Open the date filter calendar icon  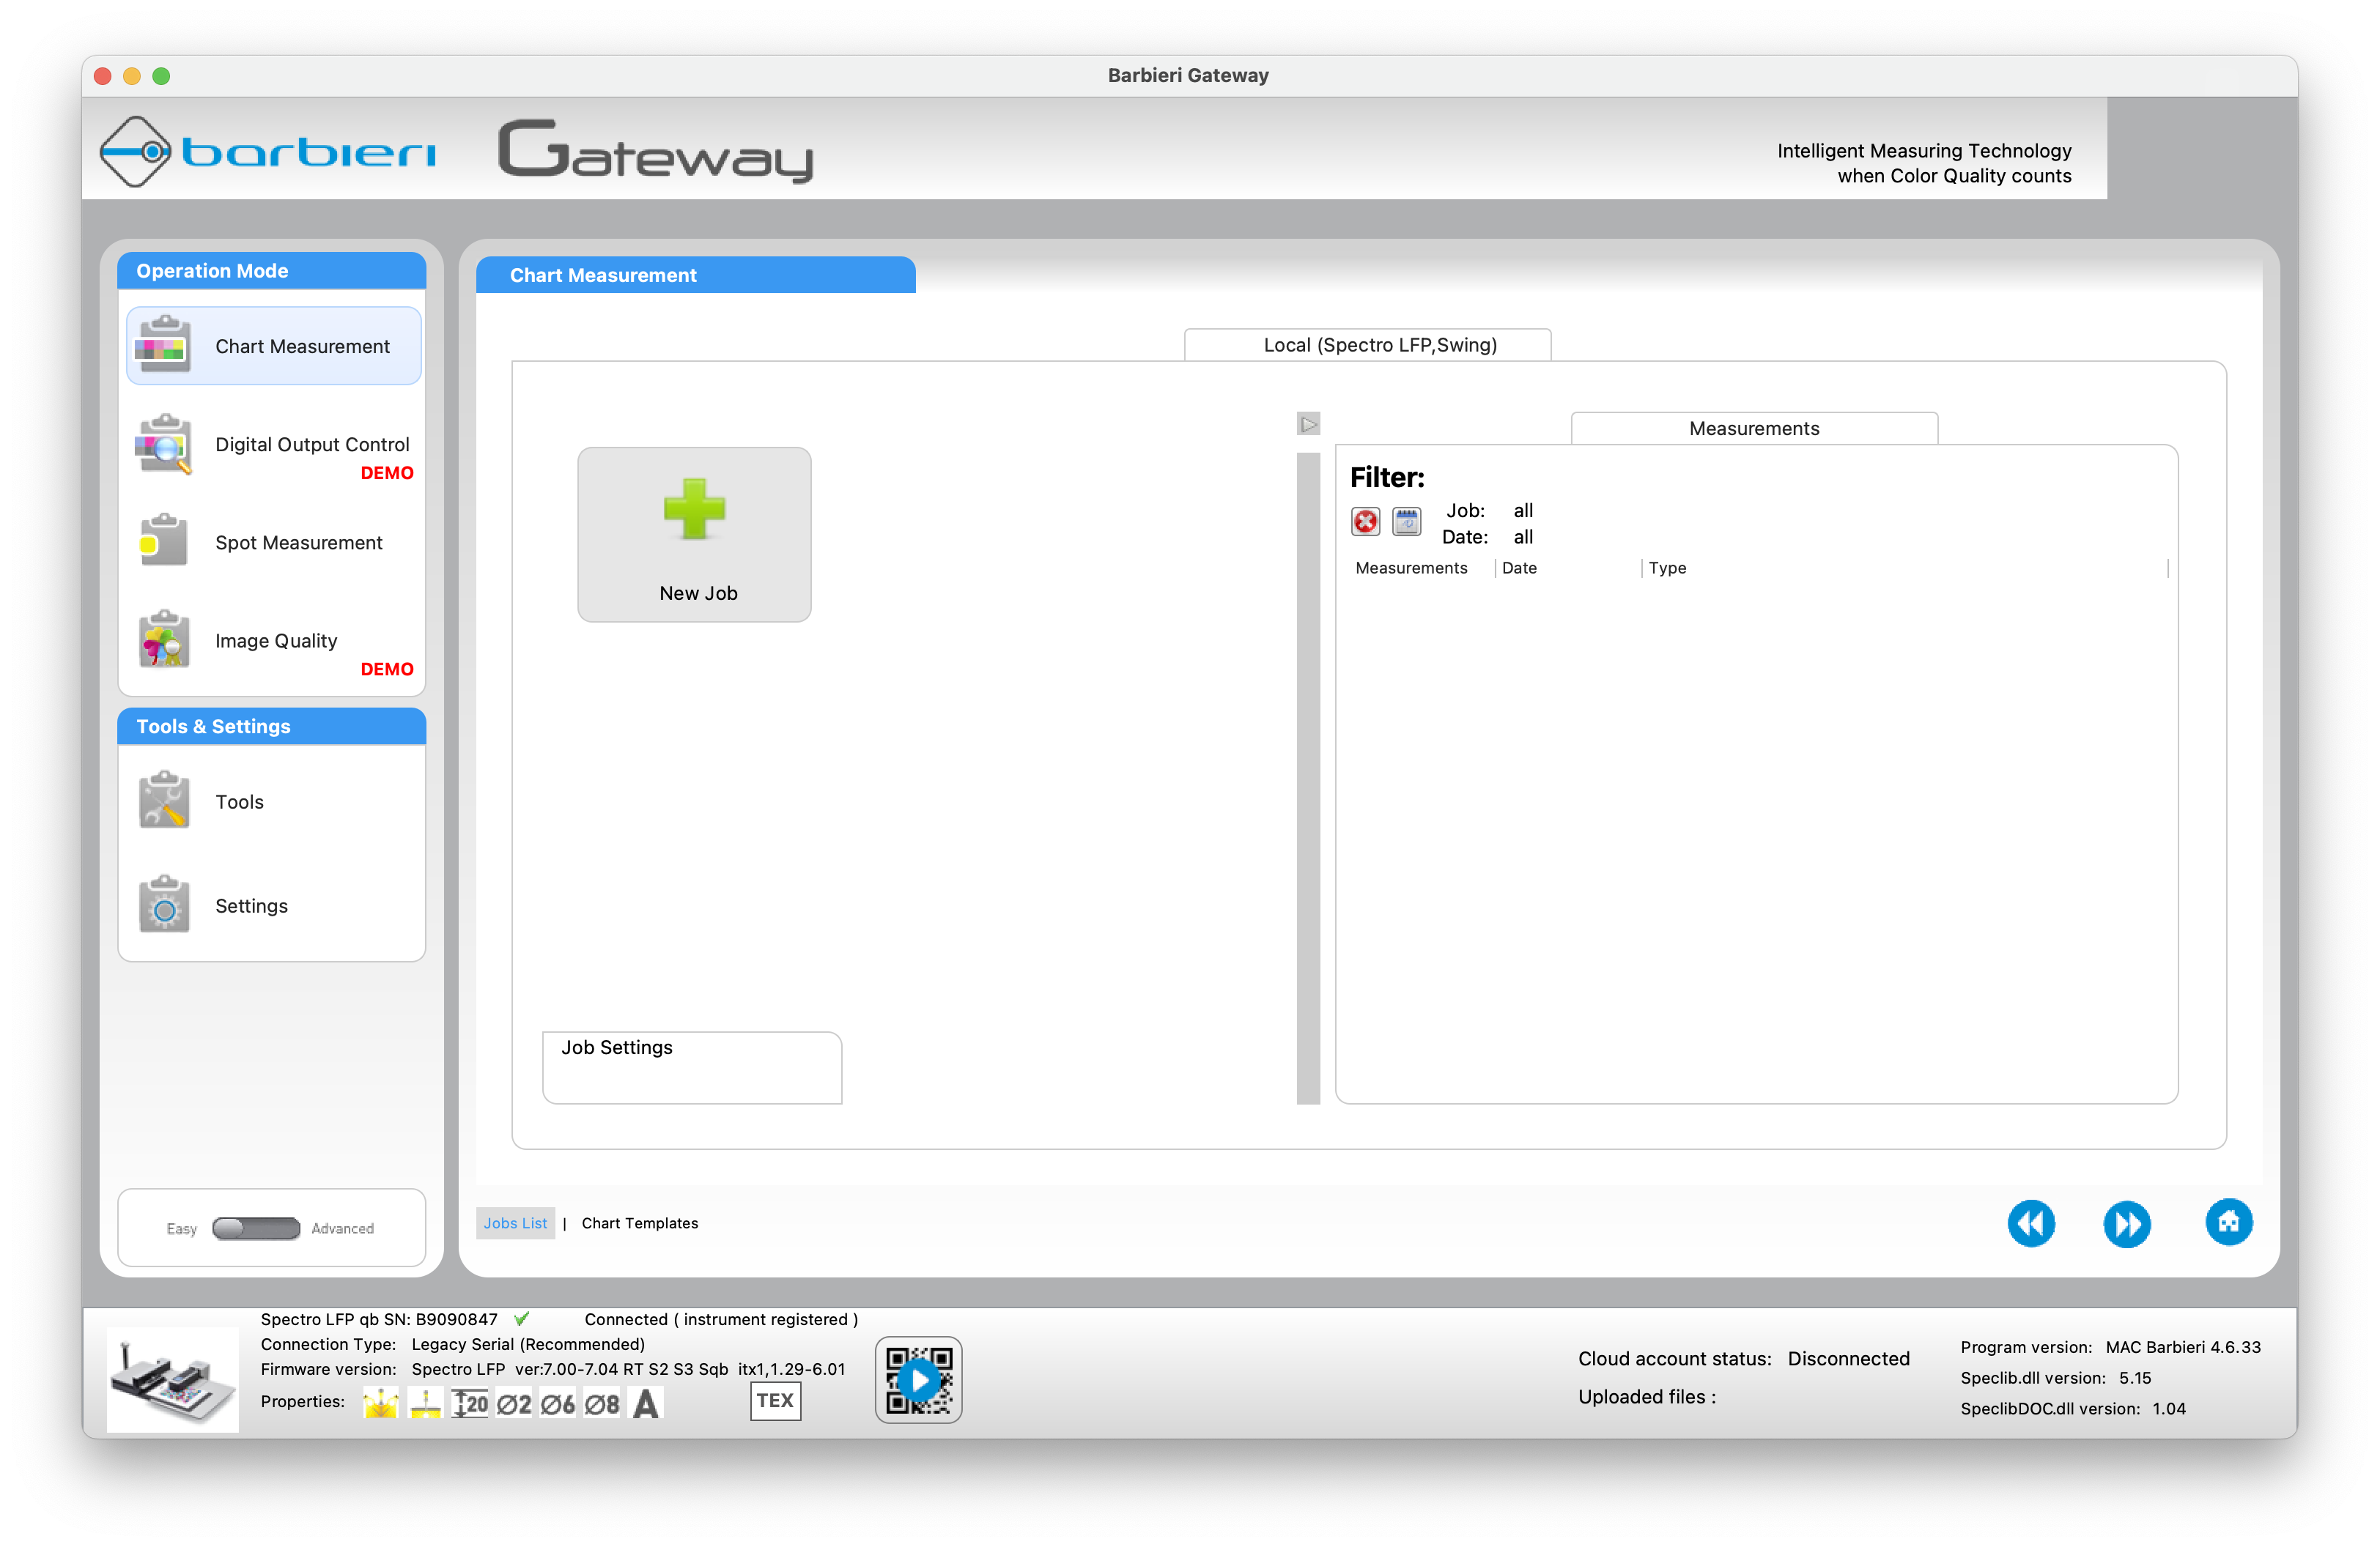point(1406,522)
